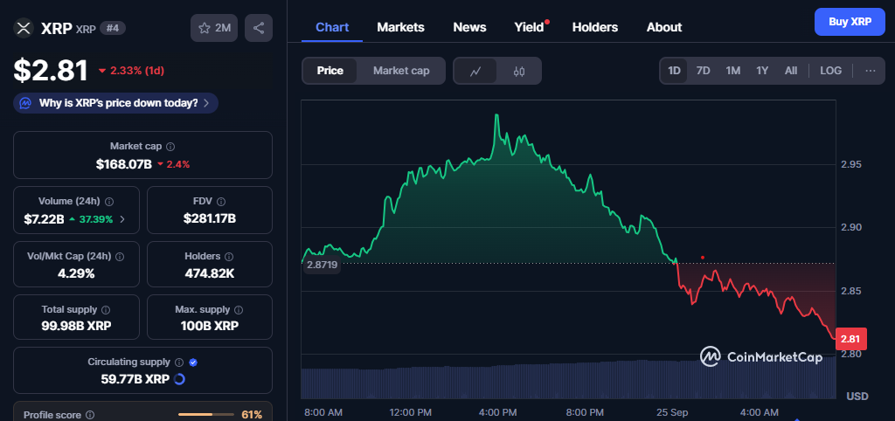Click the 4.29% Vol/Mkt Cap value
Image resolution: width=895 pixels, height=421 pixels.
point(76,273)
